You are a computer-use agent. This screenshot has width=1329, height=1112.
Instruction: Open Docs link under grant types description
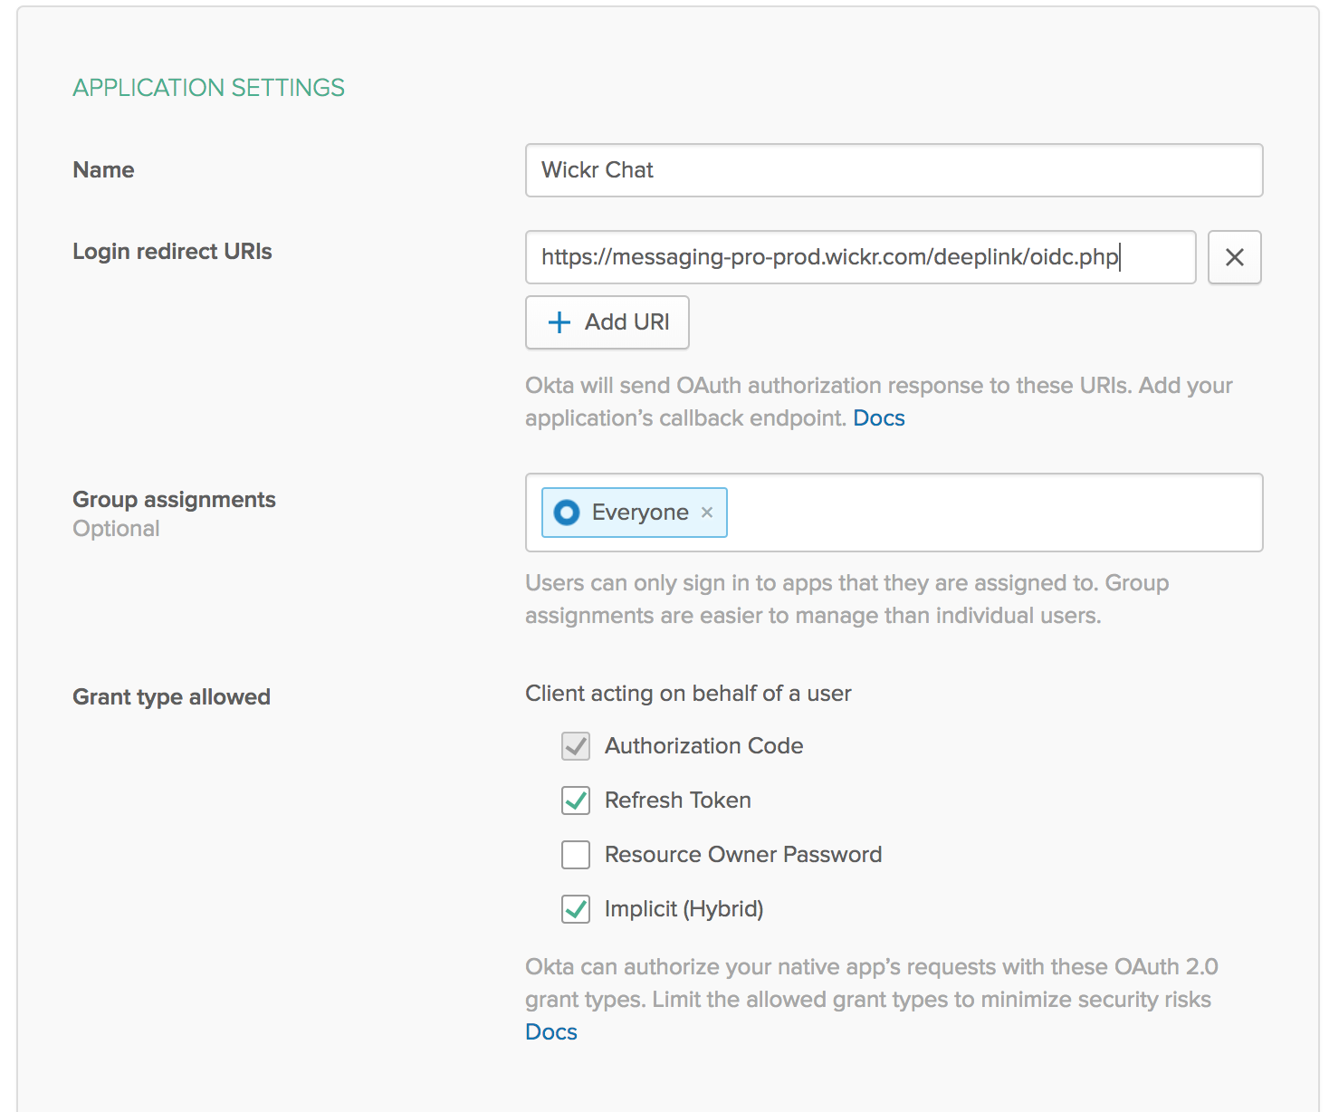pyautogui.click(x=551, y=1032)
